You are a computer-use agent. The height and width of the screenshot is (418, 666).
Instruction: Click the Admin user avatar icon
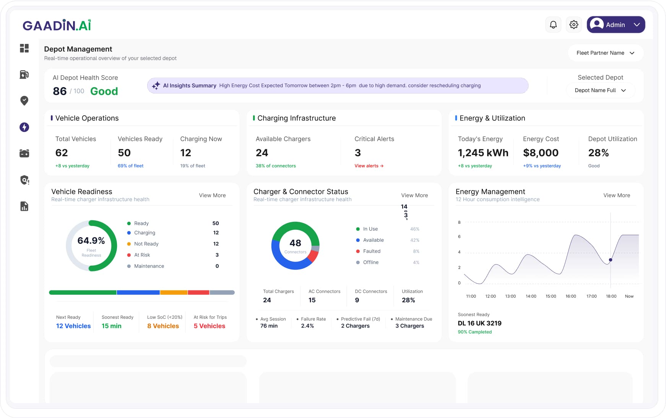coord(596,24)
